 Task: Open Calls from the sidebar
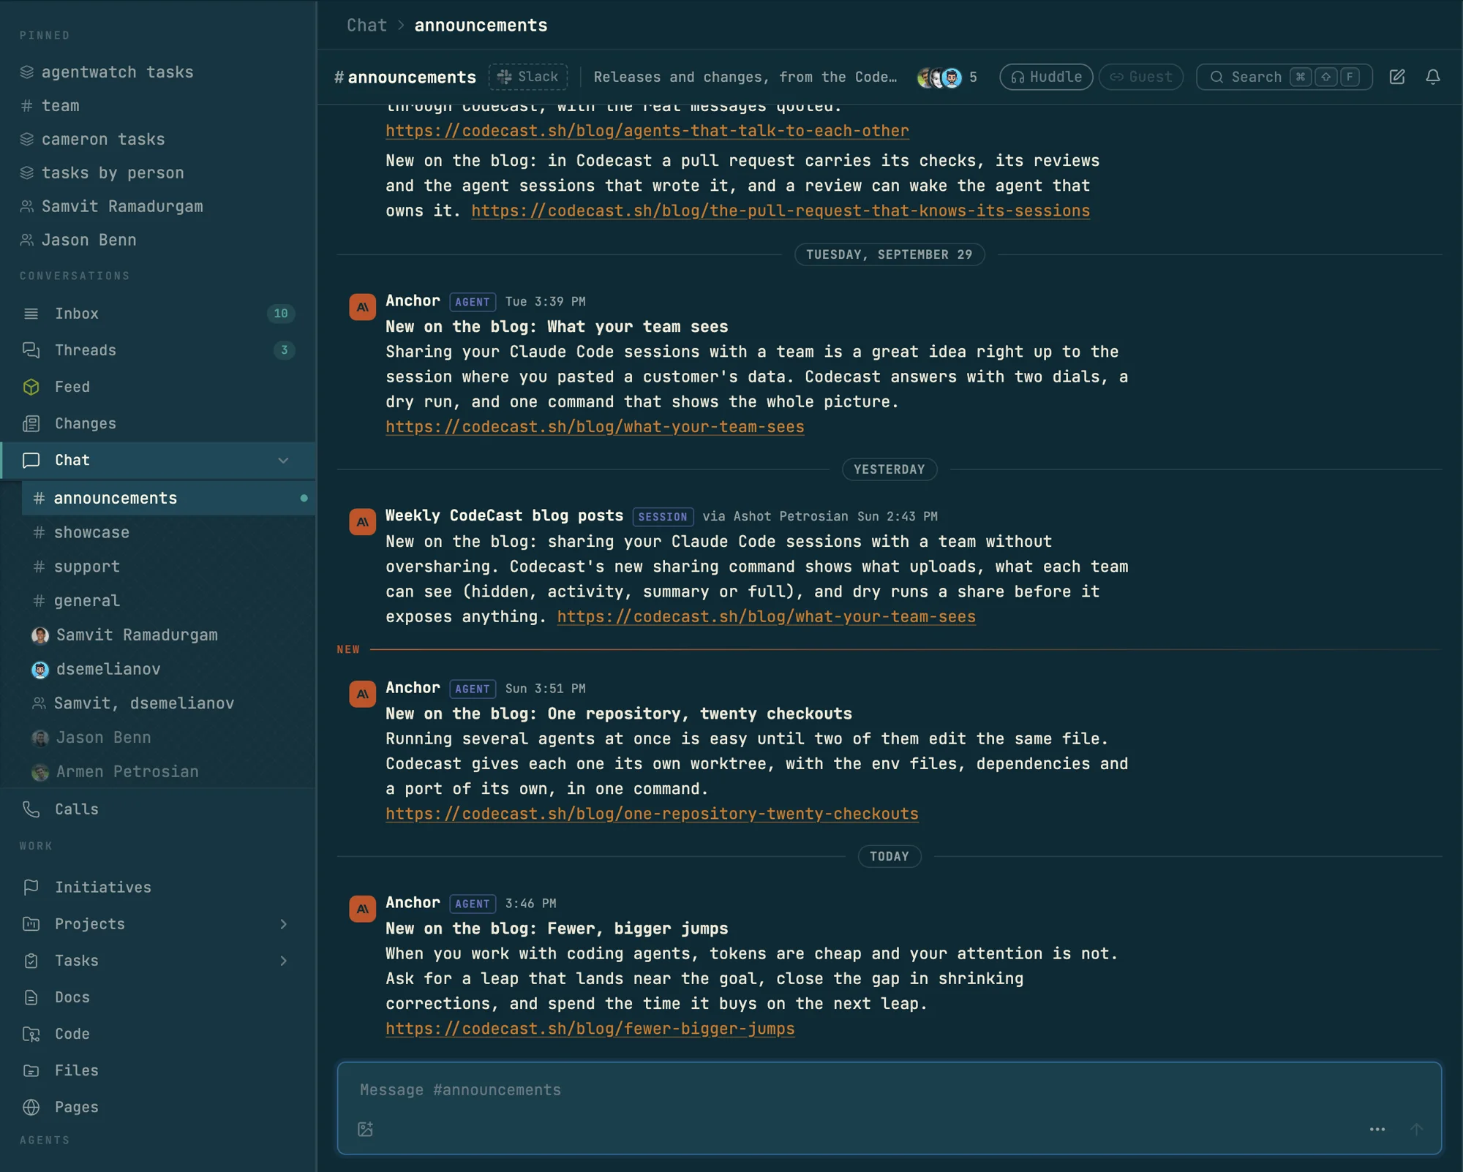(158, 809)
